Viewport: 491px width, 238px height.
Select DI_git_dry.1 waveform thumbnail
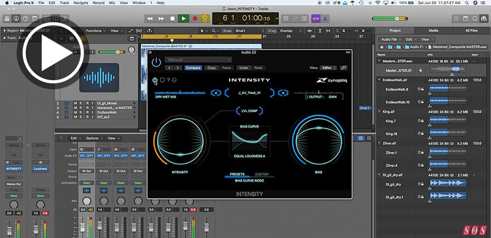(448, 196)
